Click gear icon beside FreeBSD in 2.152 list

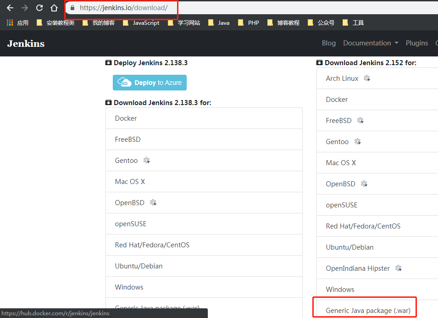(360, 120)
